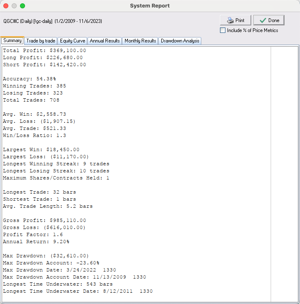Enable Include % of Price Metrics checkbox
The height and width of the screenshot is (304, 300).
[x=222, y=30]
